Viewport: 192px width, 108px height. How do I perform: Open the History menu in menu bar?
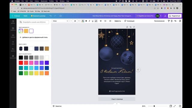tap(37, 1)
